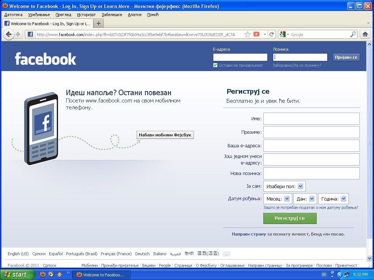Click the scrollbar down arrow

coord(369,258)
